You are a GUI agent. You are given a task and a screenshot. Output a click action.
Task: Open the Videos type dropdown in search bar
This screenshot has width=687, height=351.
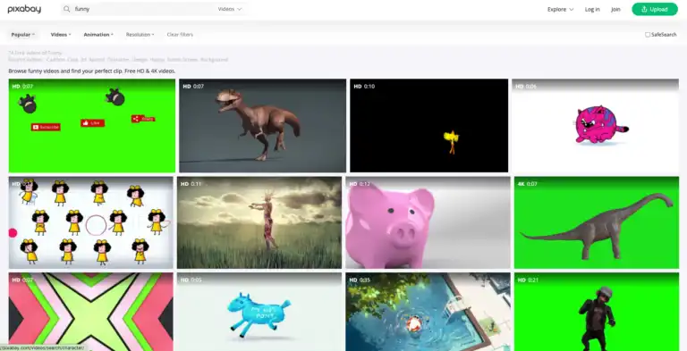click(x=230, y=9)
